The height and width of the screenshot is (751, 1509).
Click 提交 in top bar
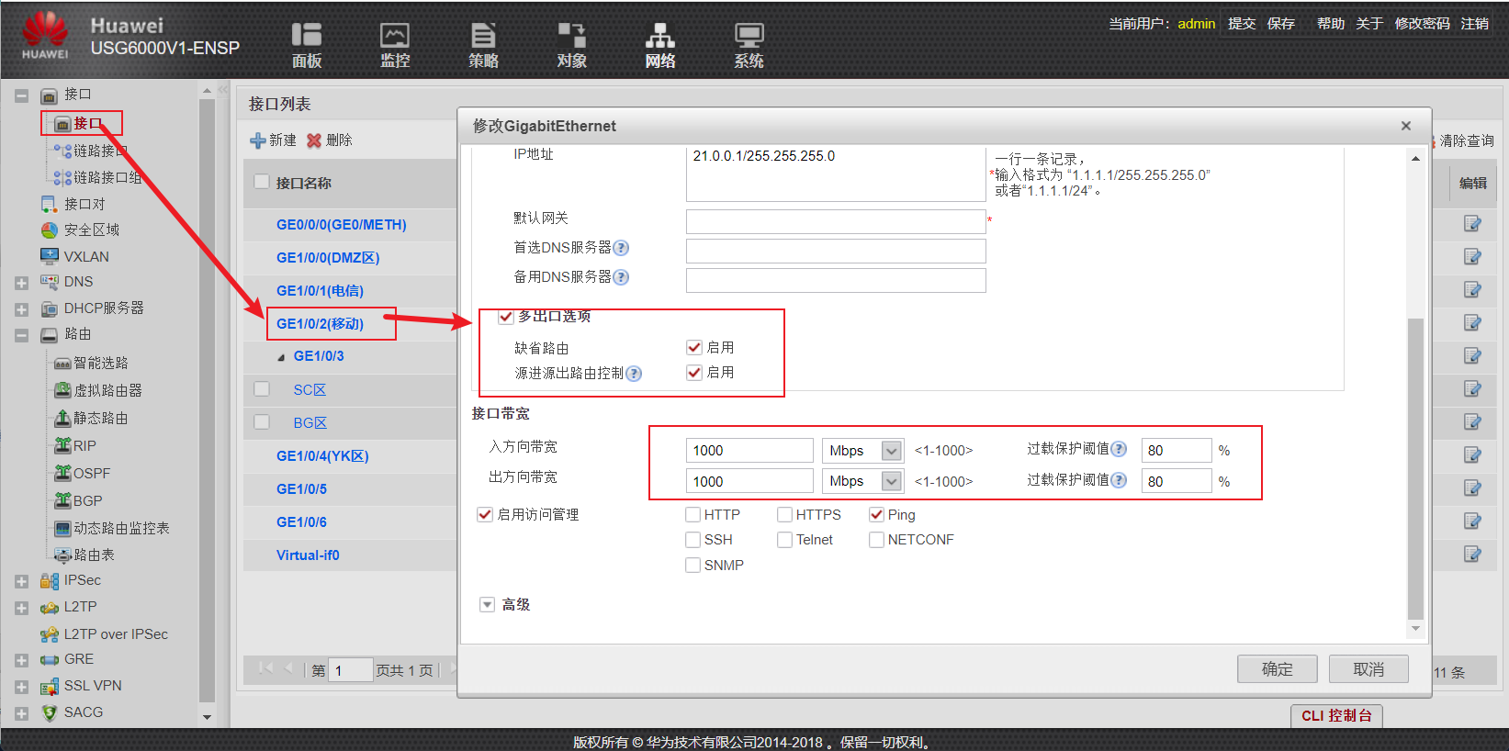point(1242,24)
